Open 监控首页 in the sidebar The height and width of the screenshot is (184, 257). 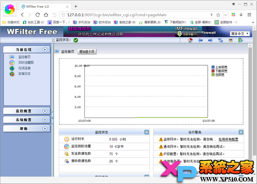click(24, 57)
